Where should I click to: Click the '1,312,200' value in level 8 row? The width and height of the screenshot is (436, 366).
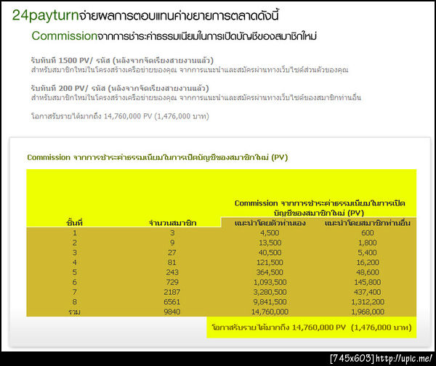click(x=368, y=302)
